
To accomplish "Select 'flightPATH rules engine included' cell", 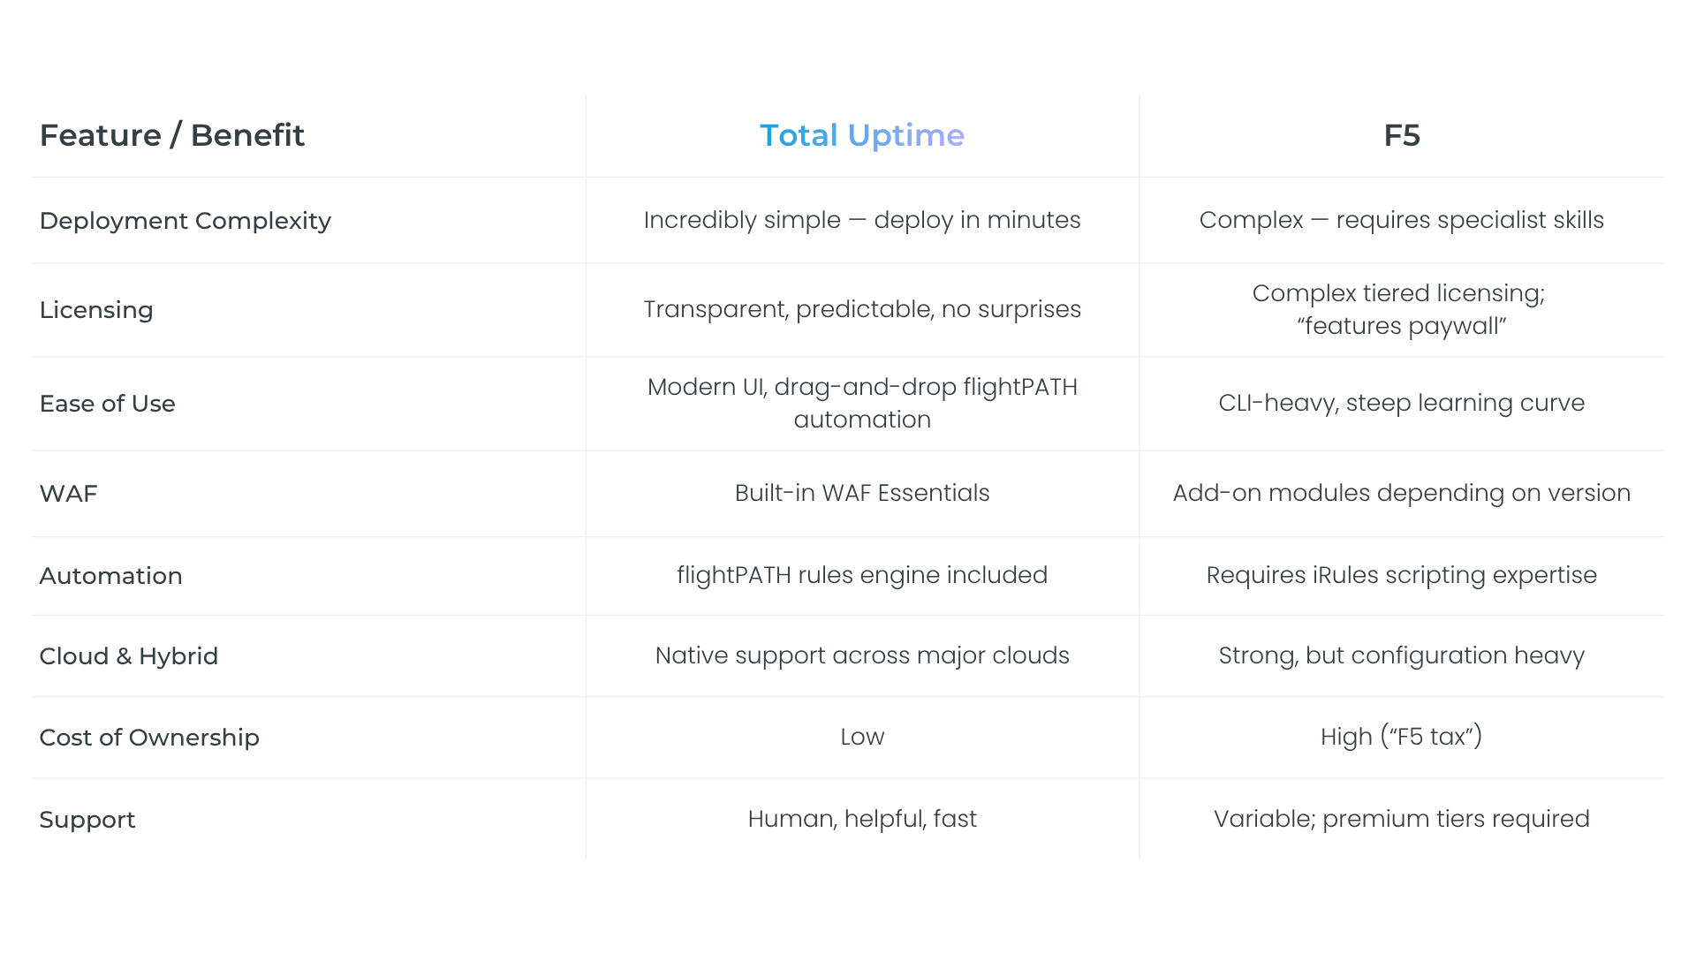I will (x=862, y=575).
